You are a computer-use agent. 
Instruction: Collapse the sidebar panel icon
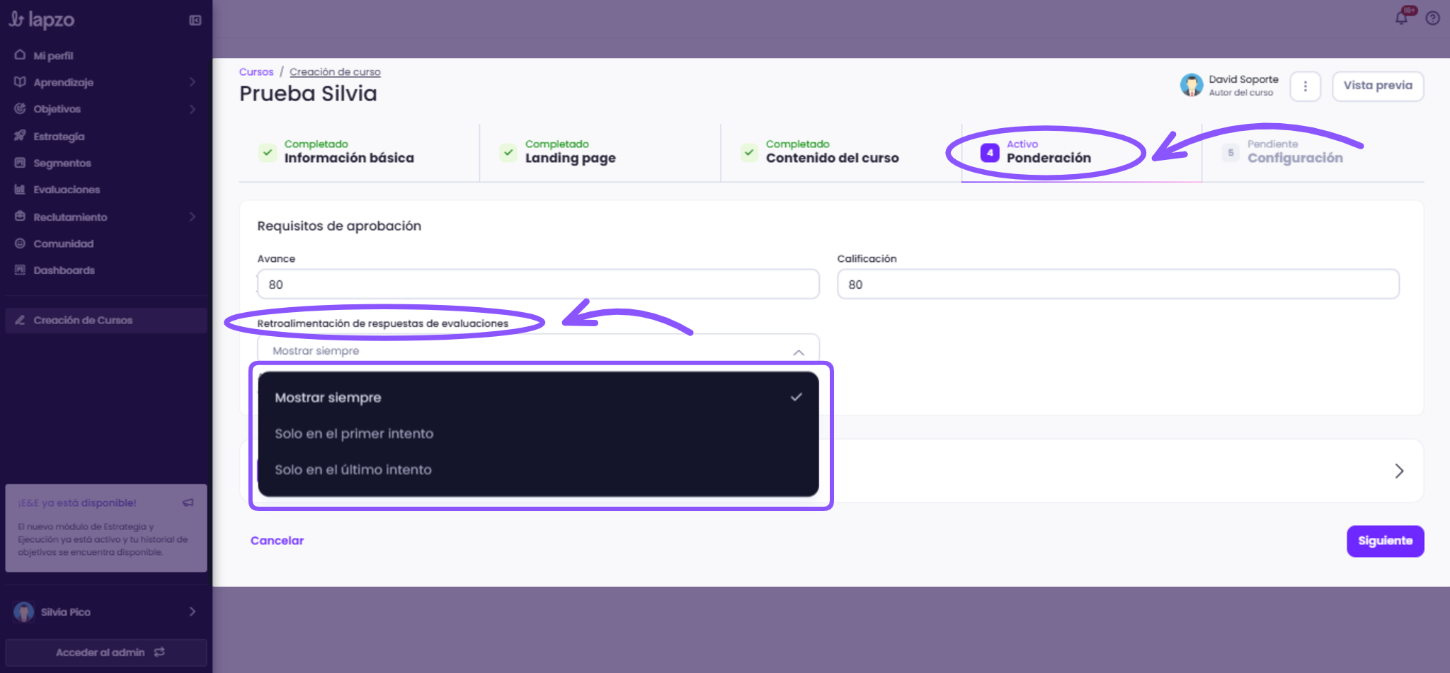tap(195, 21)
